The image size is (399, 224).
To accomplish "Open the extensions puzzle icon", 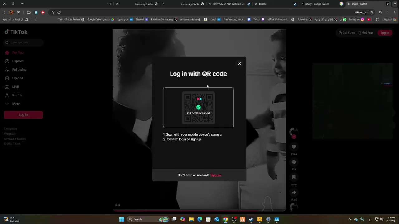I will (29, 12).
